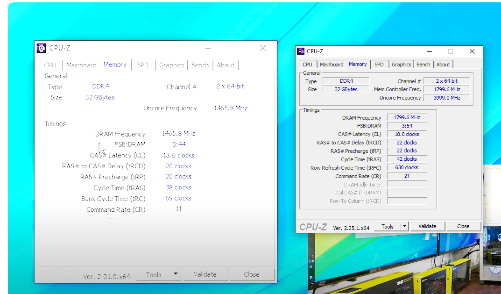This screenshot has height=294, width=501.
Task: Open About tab in left CPU-Z window
Action: click(226, 65)
